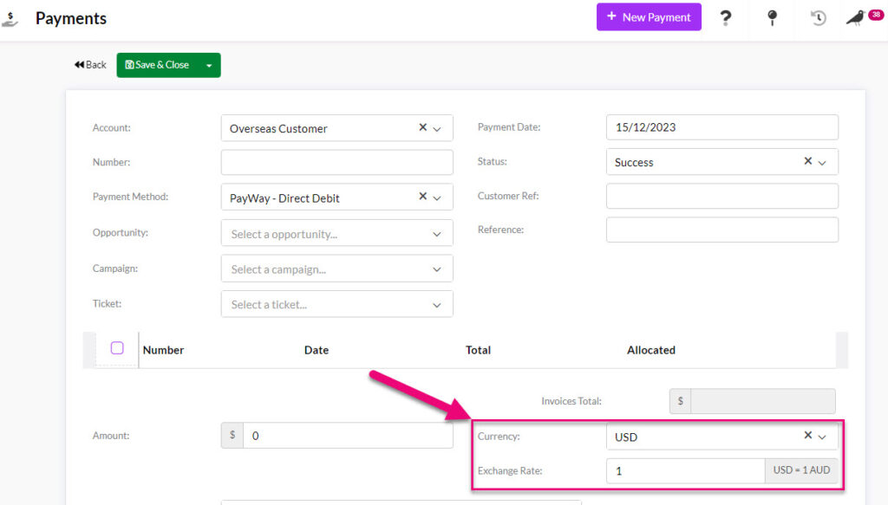The height and width of the screenshot is (505, 888).
Task: Click the Payment Date field
Action: [721, 127]
